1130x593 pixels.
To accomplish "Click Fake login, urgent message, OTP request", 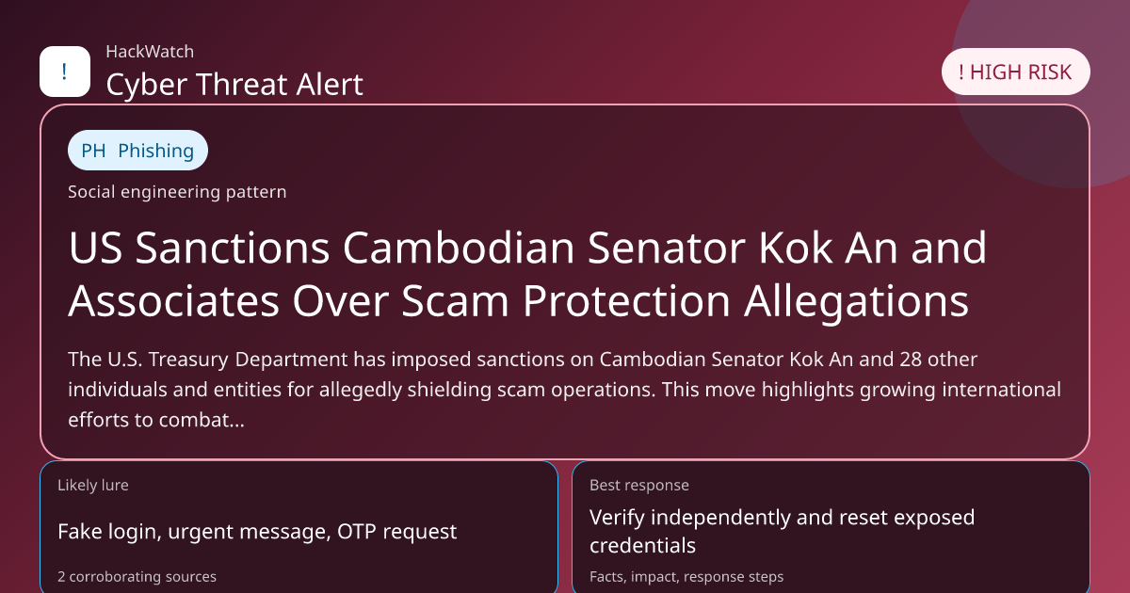I will point(257,532).
